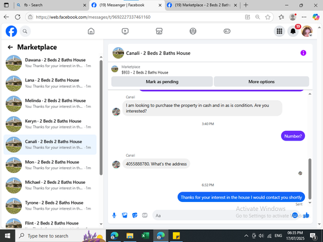The image size is (323, 242).
Task: Click the '4055888780. What's the address' message
Action: click(x=156, y=164)
